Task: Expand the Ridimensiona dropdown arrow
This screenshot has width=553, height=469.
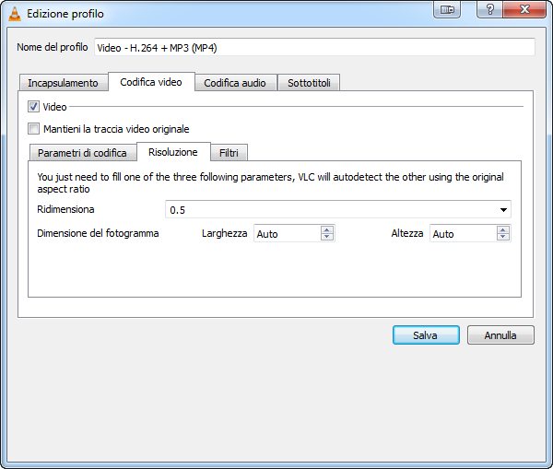Action: coord(503,210)
